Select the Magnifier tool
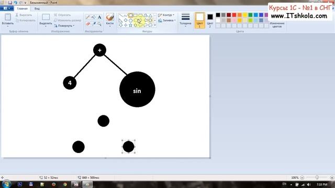335x188 pixels. tap(99, 24)
